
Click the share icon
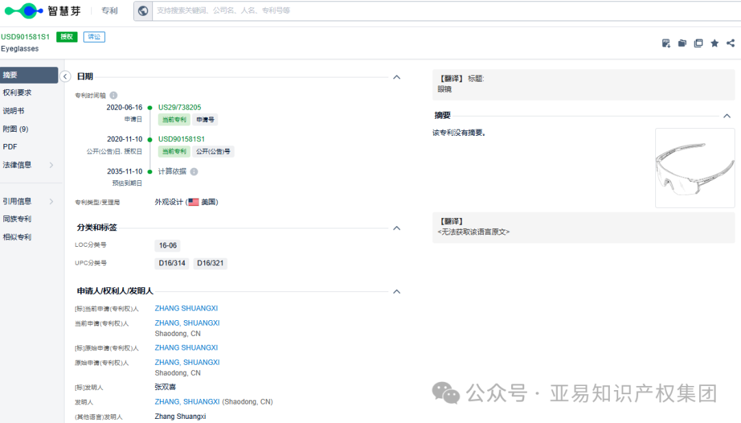tap(730, 43)
